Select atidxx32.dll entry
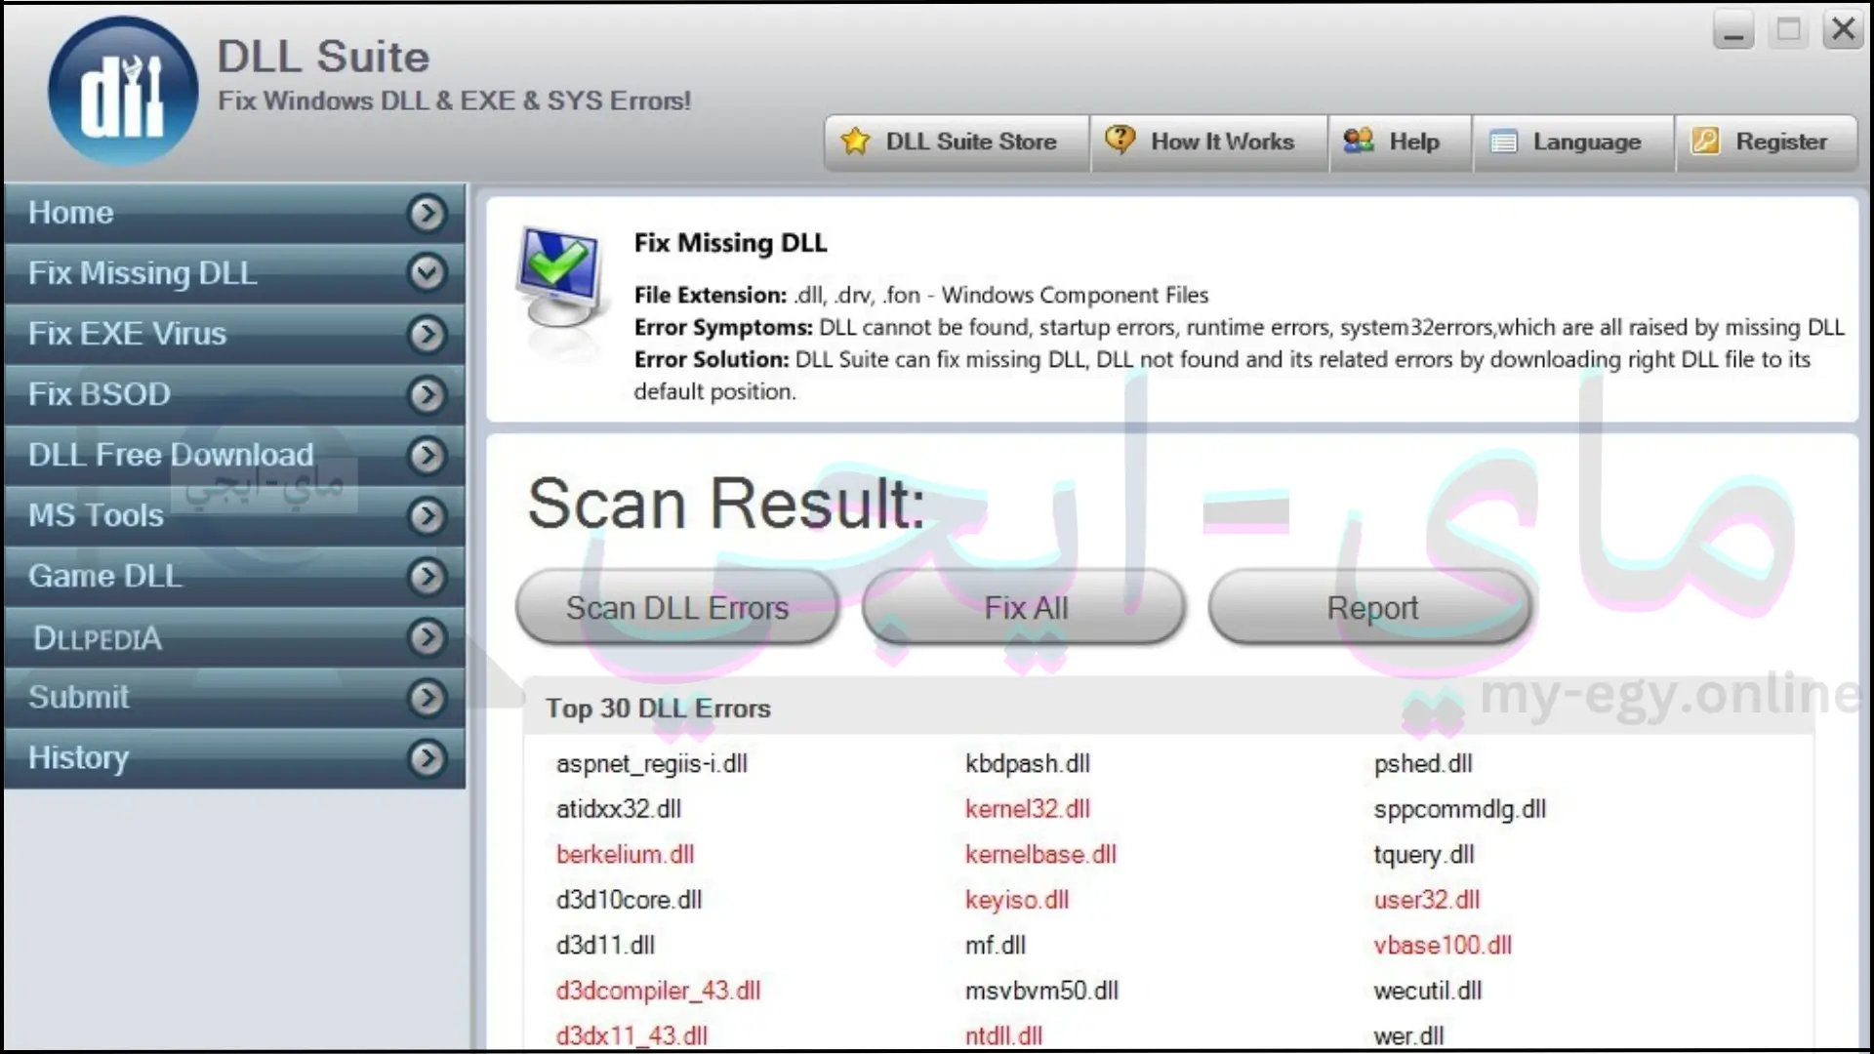The image size is (1874, 1054). (x=619, y=809)
